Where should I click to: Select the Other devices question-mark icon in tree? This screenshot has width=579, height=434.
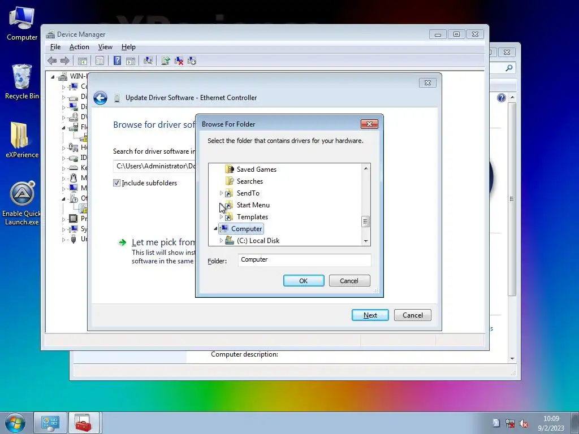[x=74, y=198]
